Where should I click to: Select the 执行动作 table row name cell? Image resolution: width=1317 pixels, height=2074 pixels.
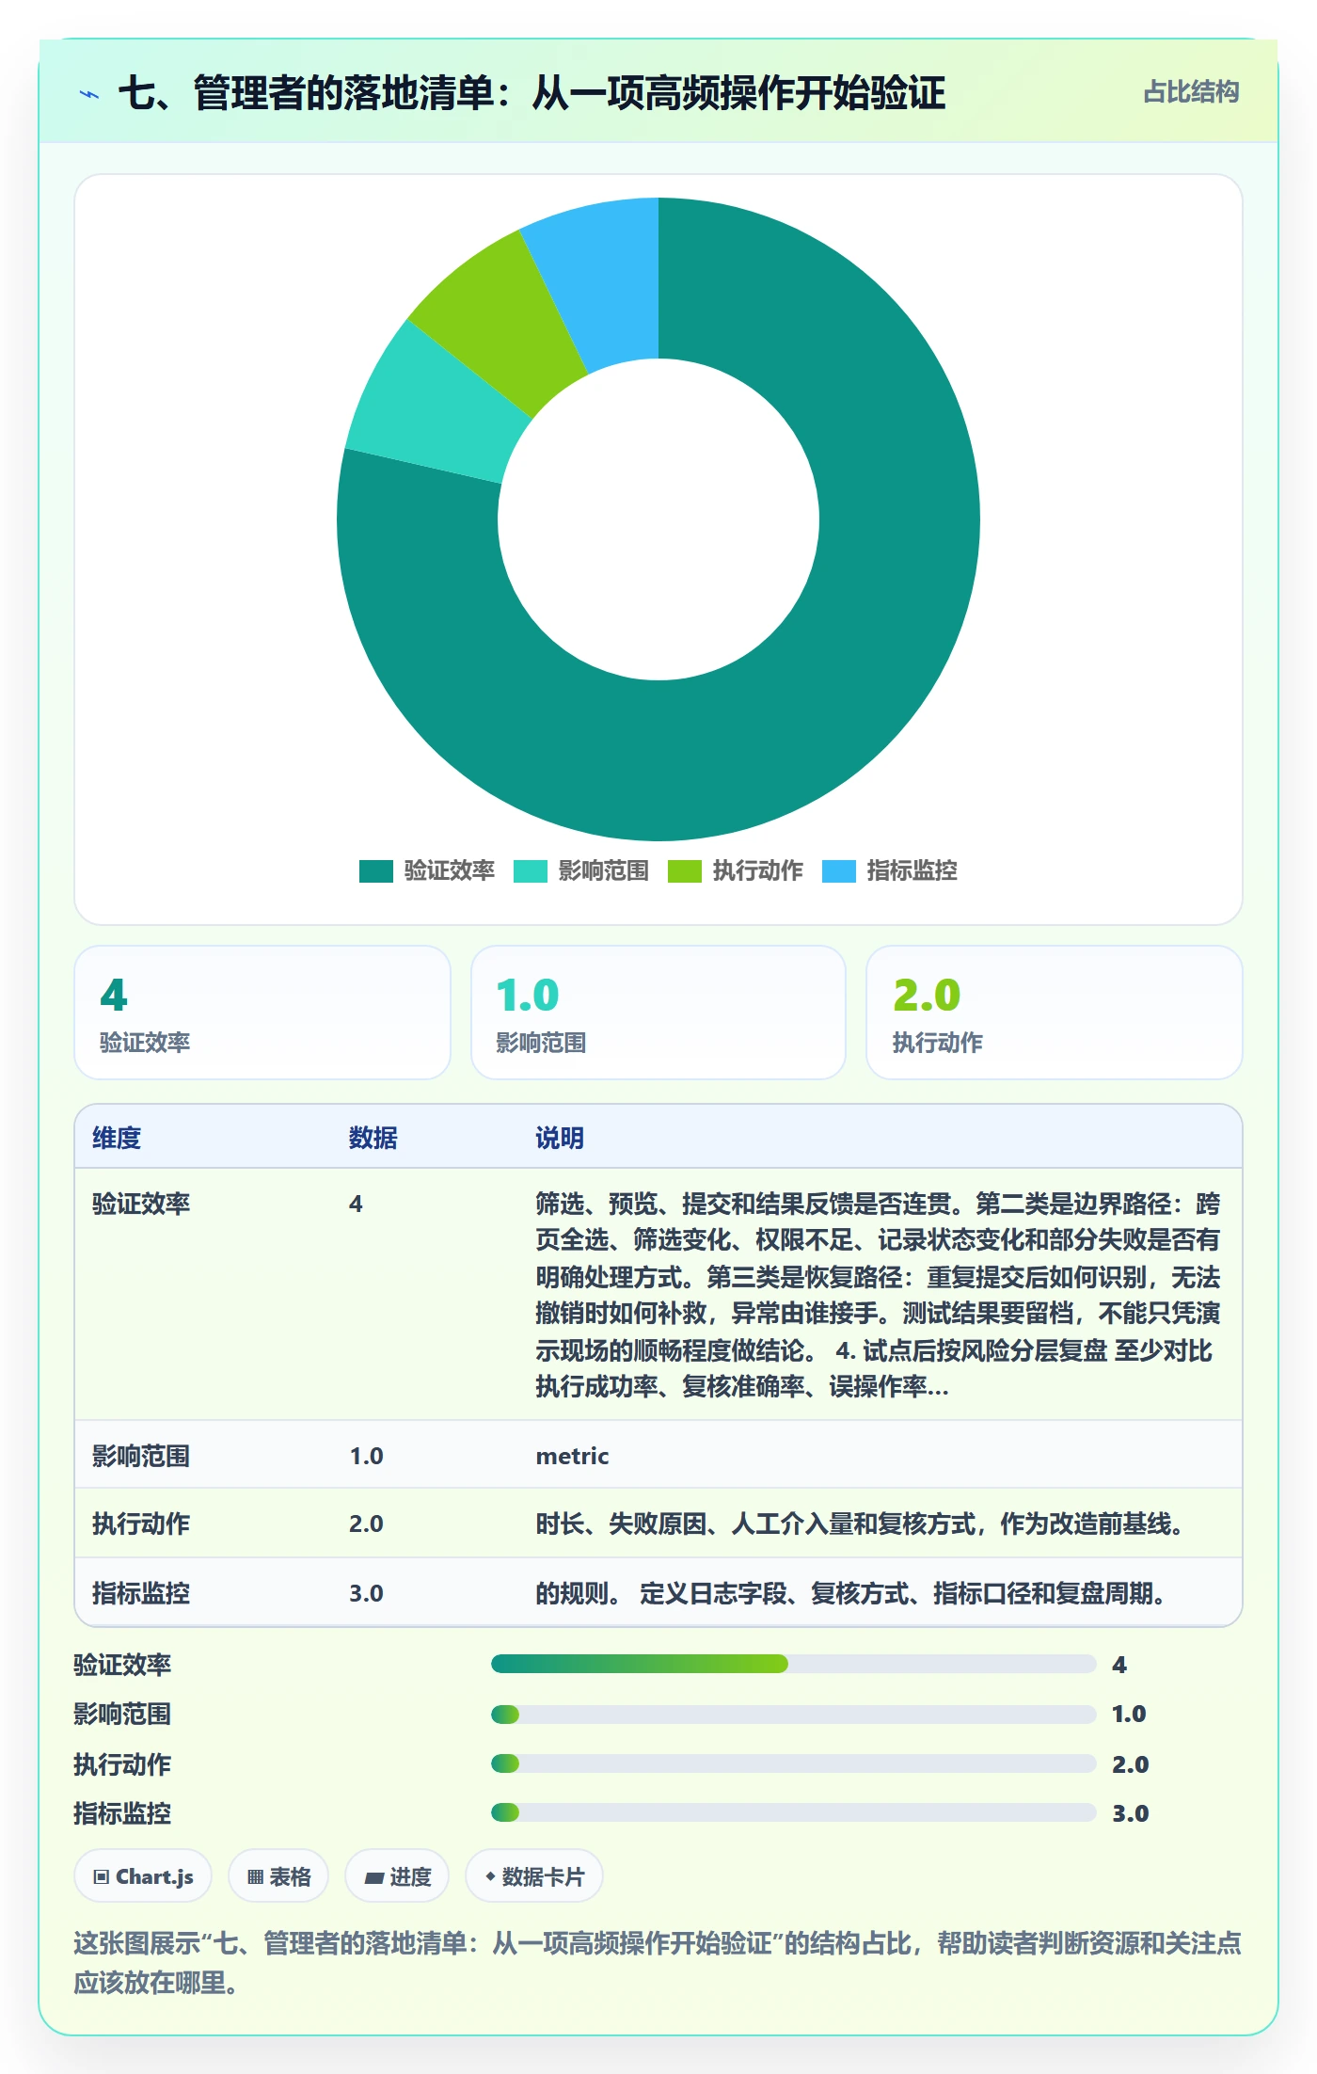point(141,1524)
